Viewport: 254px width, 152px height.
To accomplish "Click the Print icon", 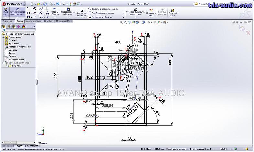I will click(51, 4).
